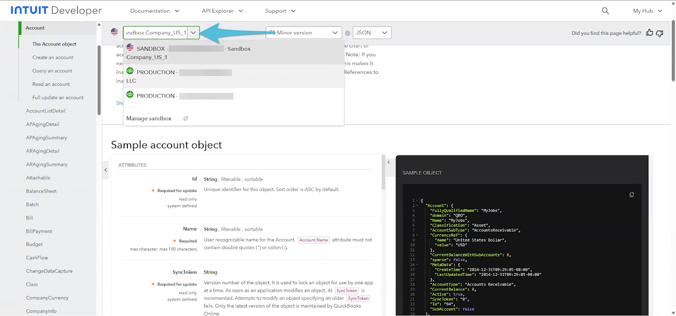Click the Manage sandbox link
676x316 pixels.
tap(149, 119)
